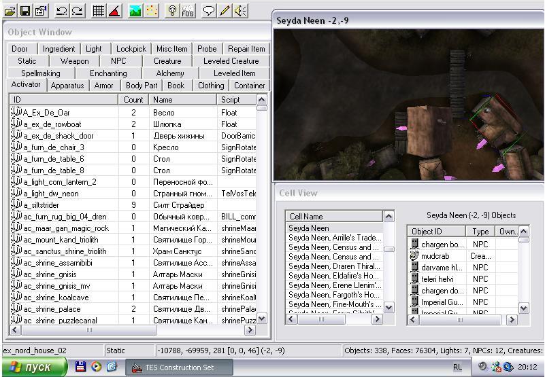Sort objects by the Count column header

pos(133,100)
